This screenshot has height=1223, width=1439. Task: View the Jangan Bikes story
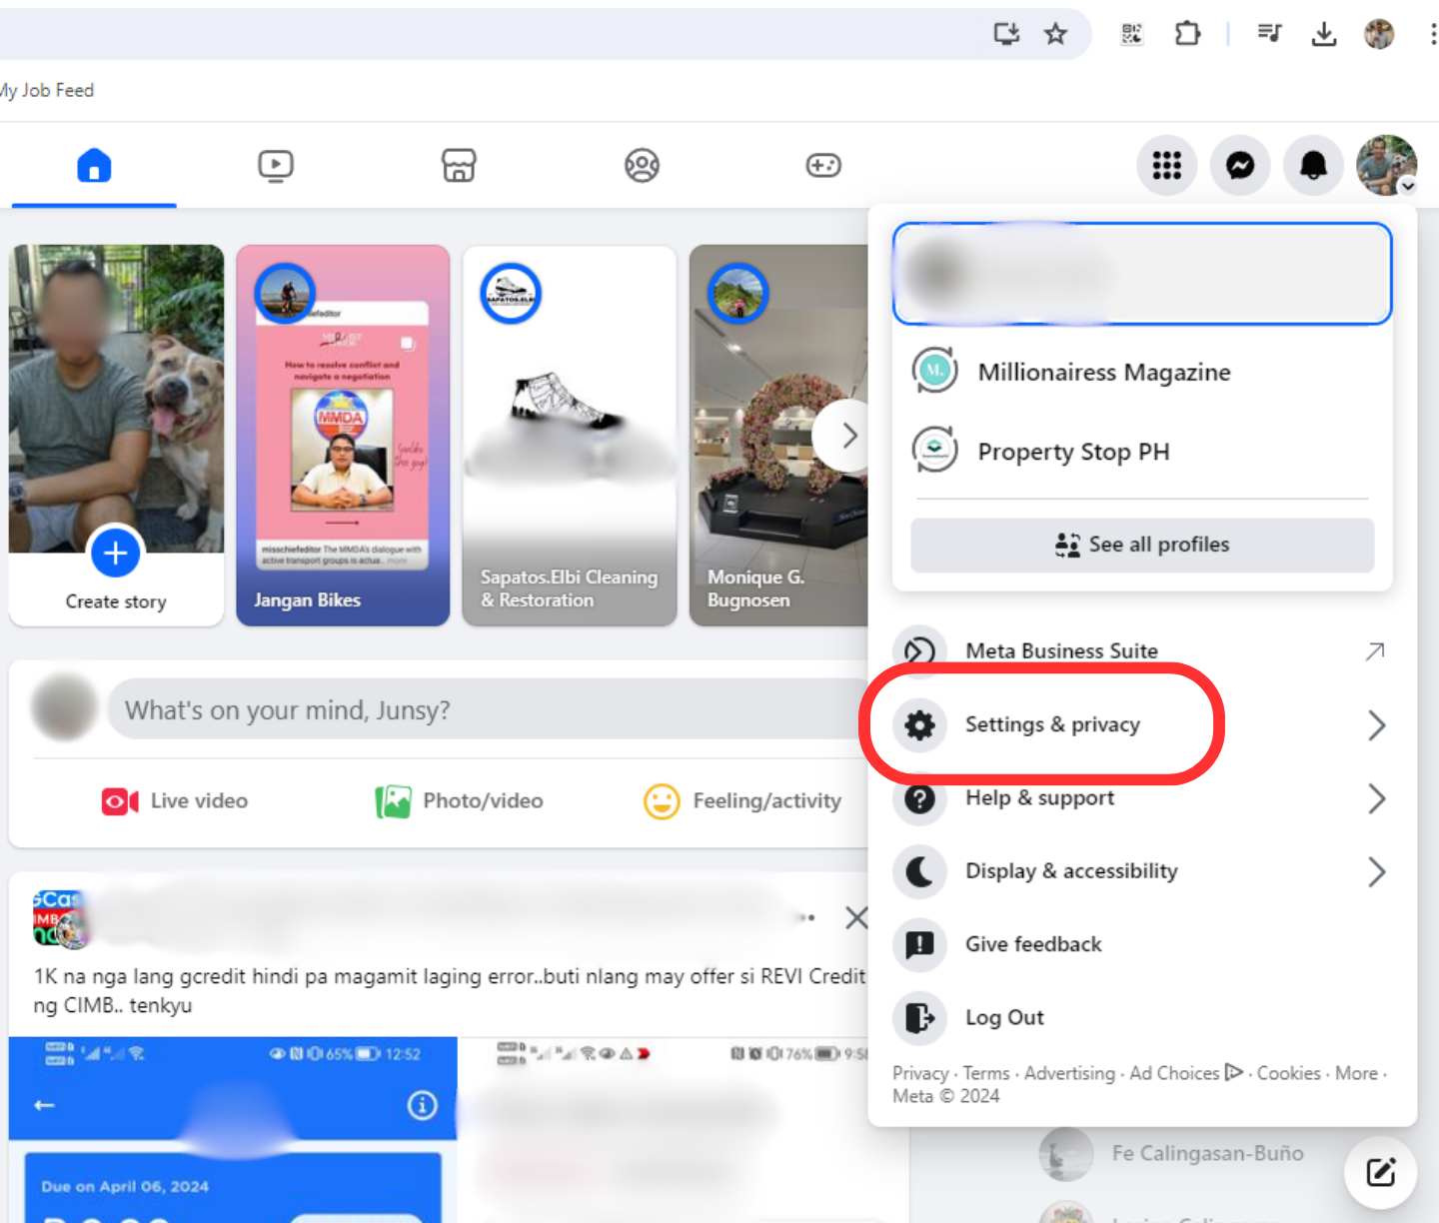pyautogui.click(x=343, y=436)
